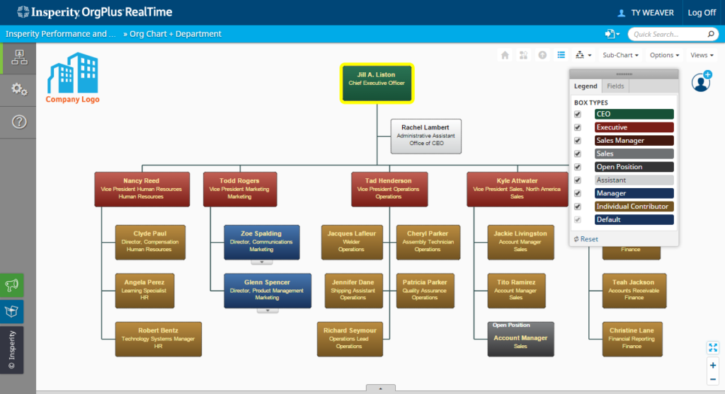Uncheck the CEO box type checkbox
The height and width of the screenshot is (394, 725).
tap(578, 114)
